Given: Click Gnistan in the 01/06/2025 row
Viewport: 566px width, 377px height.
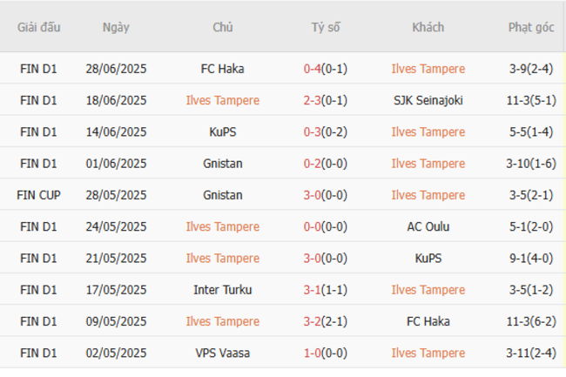Looking at the screenshot, I should (x=222, y=164).
